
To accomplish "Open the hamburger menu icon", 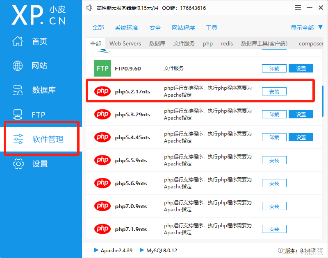I will coord(298,8).
